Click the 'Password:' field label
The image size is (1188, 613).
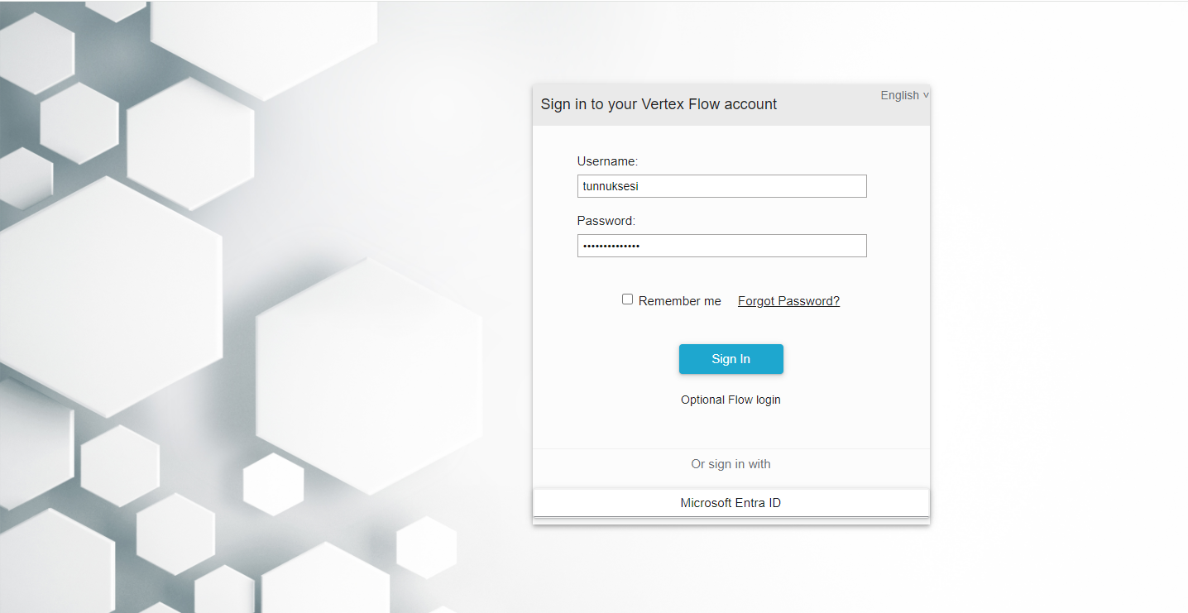(x=606, y=221)
